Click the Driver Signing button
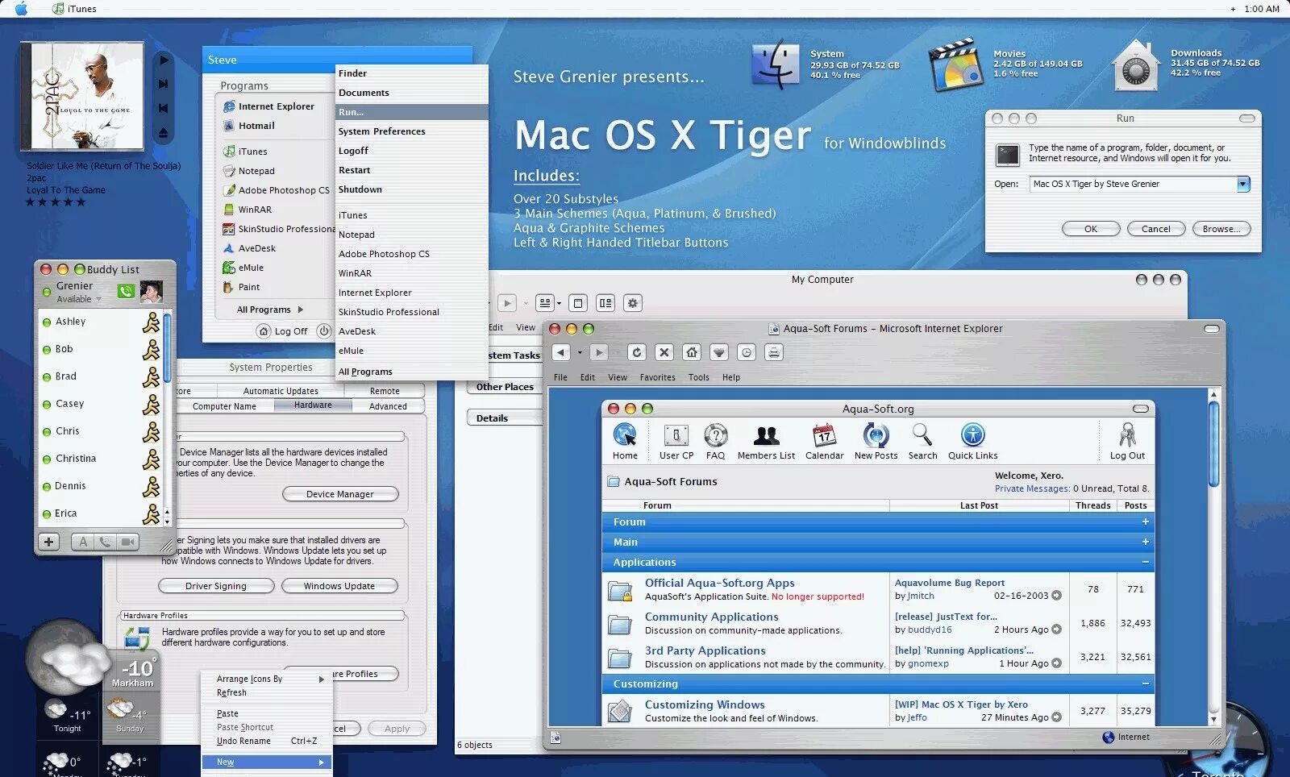Image resolution: width=1290 pixels, height=777 pixels. [x=216, y=586]
